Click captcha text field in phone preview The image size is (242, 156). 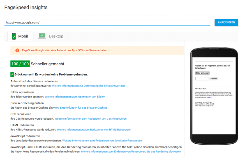(202, 79)
